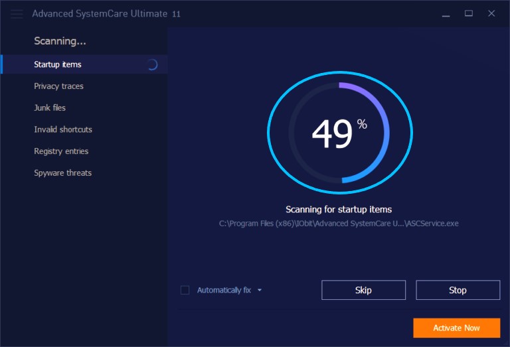Click the Scanning... heading
Viewport: 510px width, 347px height.
pyautogui.click(x=60, y=41)
